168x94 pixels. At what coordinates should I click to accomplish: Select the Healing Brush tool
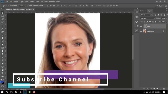[2, 32]
